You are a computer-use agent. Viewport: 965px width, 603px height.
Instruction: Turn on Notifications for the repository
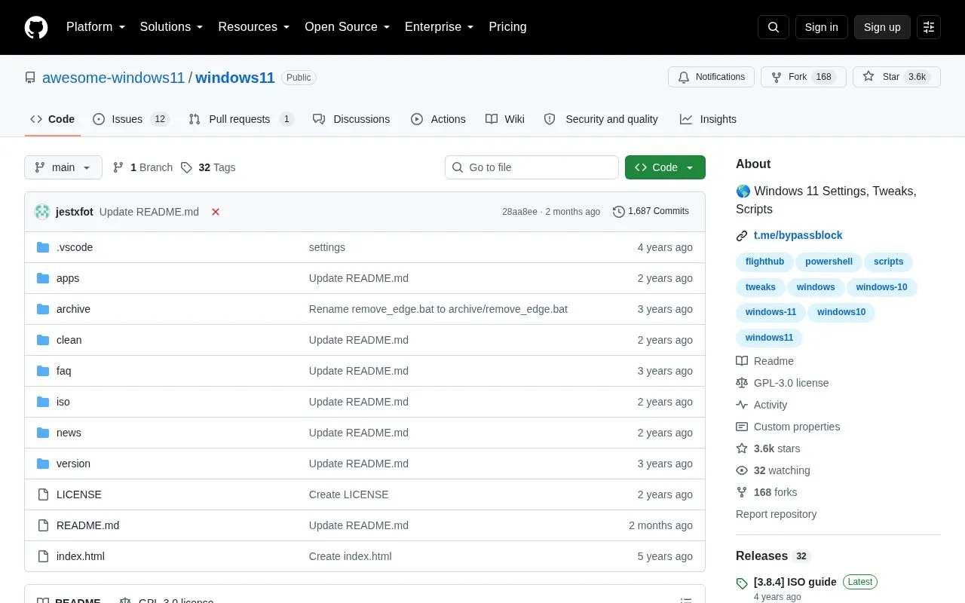click(711, 77)
